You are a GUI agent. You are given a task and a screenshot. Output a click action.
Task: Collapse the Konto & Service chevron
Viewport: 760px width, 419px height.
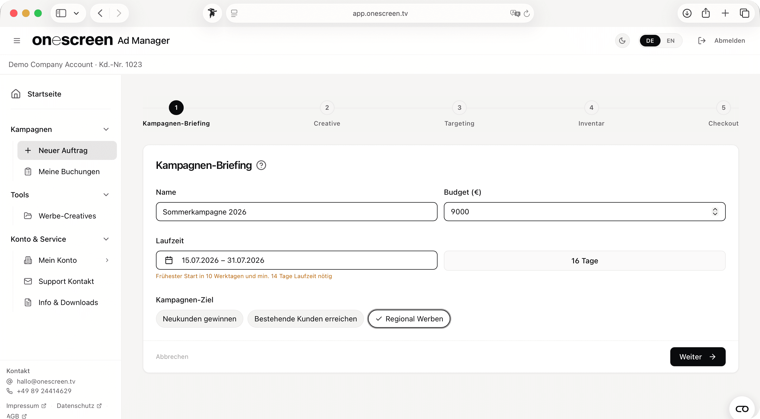[x=106, y=239]
